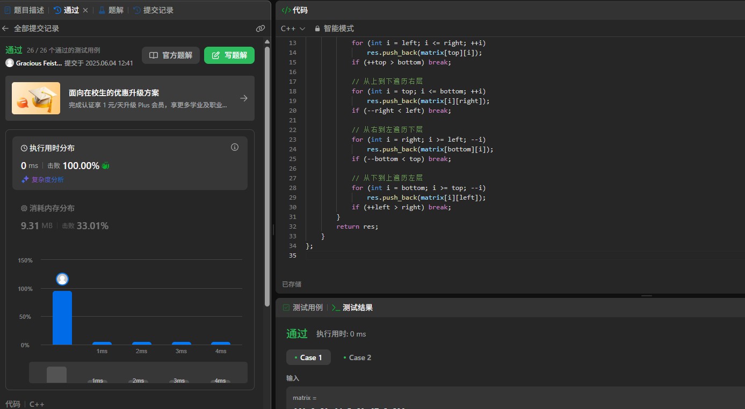Switch to the 通过 submission tab
The width and height of the screenshot is (745, 409).
click(x=66, y=10)
